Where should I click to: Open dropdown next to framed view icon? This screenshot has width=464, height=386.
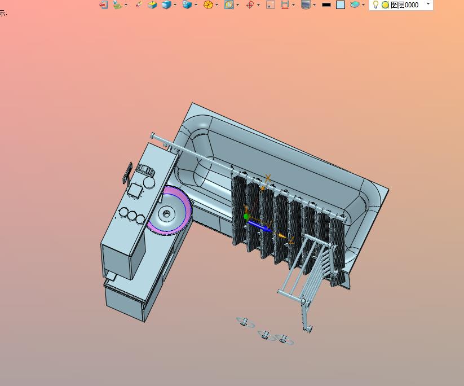click(237, 5)
